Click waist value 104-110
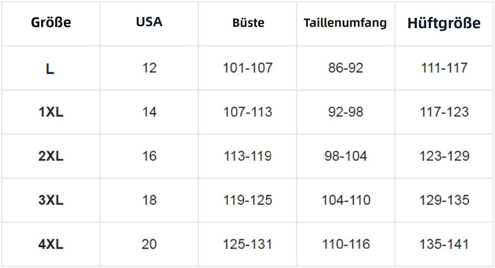Screen dimensions: 495x268 [x=346, y=200]
